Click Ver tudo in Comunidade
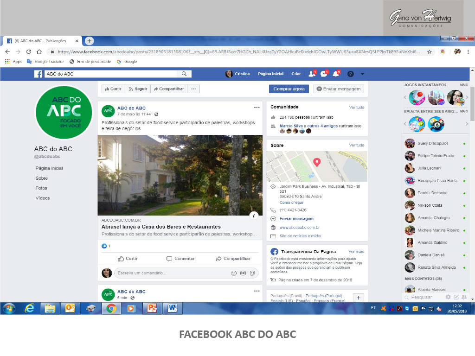This screenshot has width=475, height=356. [x=357, y=108]
